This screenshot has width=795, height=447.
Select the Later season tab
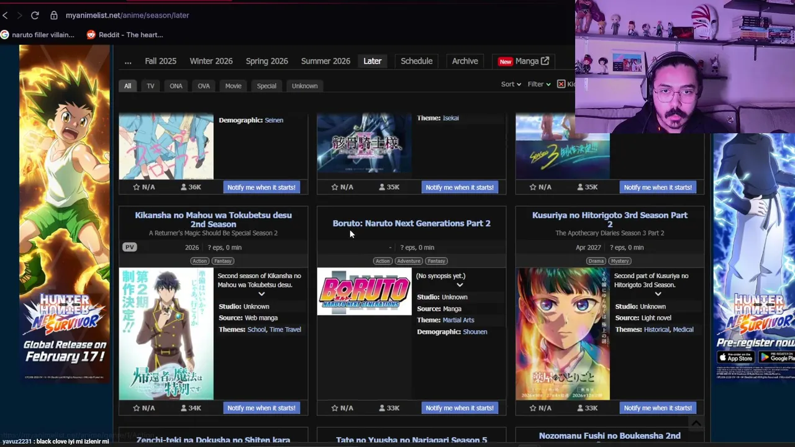click(x=373, y=61)
